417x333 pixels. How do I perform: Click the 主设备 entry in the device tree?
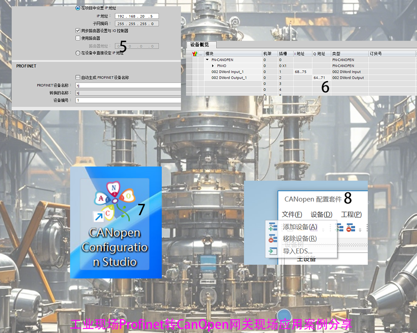tap(306, 259)
